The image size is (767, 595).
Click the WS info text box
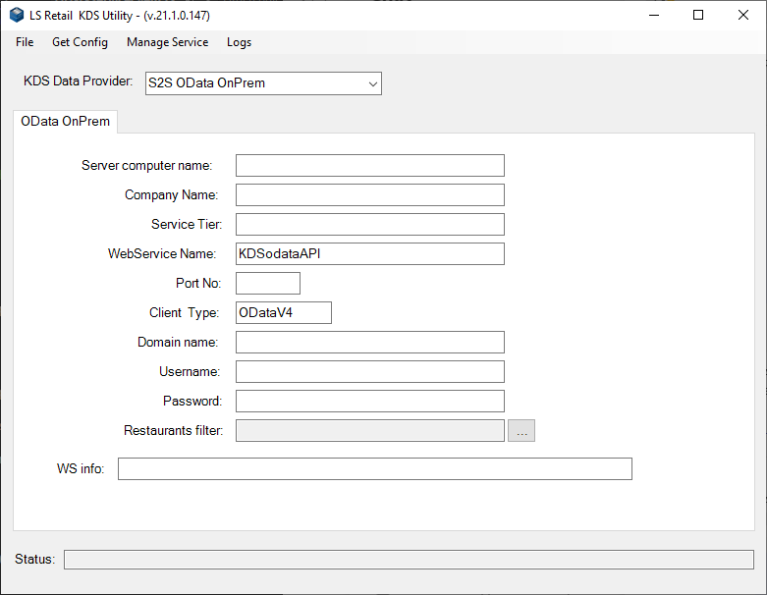(374, 468)
